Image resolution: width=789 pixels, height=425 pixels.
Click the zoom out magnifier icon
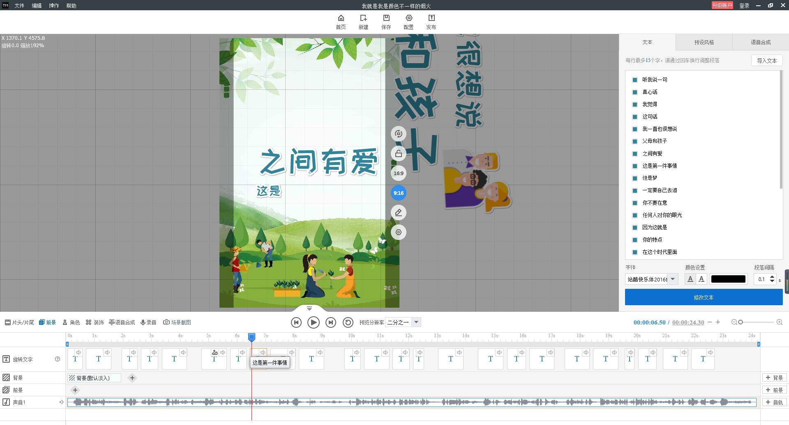tap(734, 322)
